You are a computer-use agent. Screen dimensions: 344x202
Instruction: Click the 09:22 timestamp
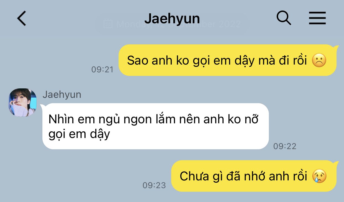(x=285, y=146)
